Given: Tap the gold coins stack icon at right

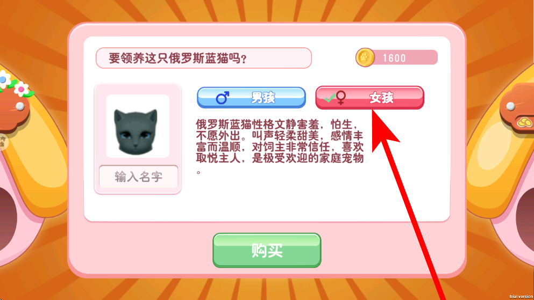Looking at the screenshot, I should pos(525,122).
